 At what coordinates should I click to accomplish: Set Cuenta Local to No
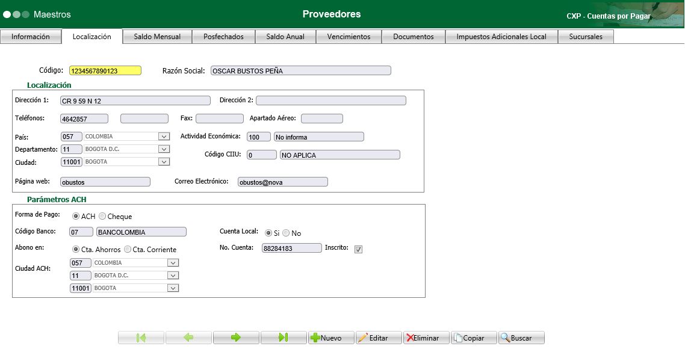coord(287,233)
